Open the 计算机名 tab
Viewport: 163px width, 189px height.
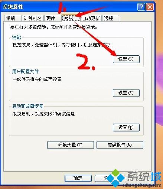(33, 18)
